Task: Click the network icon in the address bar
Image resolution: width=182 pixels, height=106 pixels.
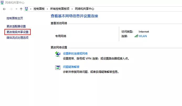Action: (x=26, y=9)
